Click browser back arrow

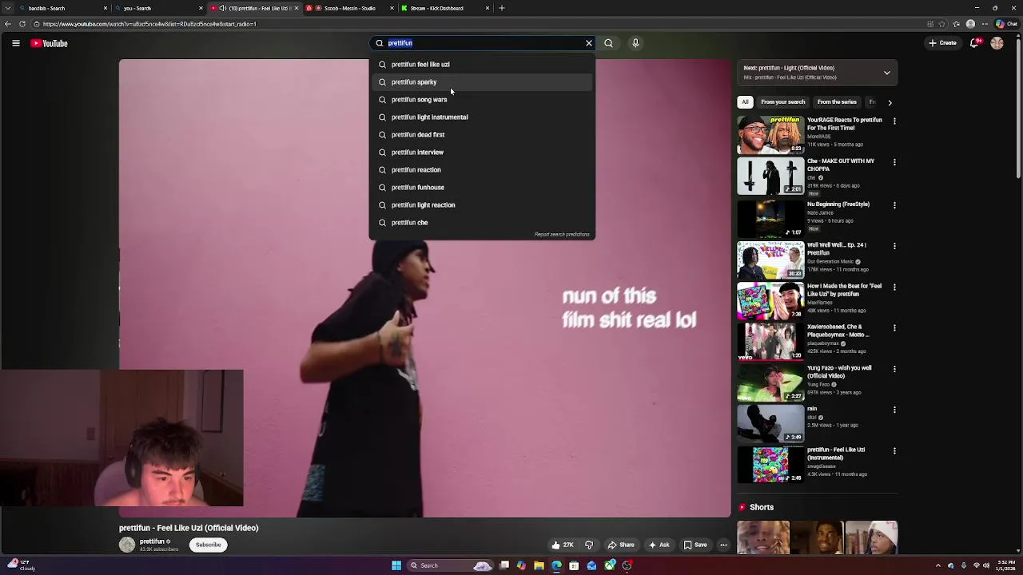tap(7, 24)
